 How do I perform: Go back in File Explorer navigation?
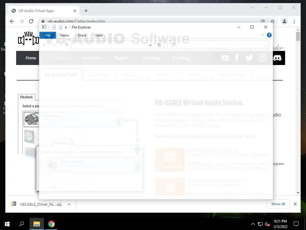[x=45, y=45]
